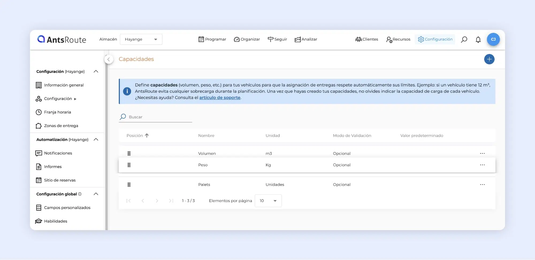Viewport: 535px width, 260px height.
Task: Open Zonas de entrega in sidebar
Action: [61, 126]
